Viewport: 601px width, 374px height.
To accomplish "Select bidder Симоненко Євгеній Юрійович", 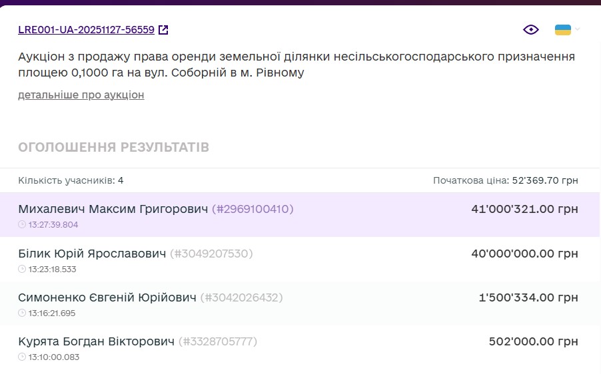I will 107,297.
